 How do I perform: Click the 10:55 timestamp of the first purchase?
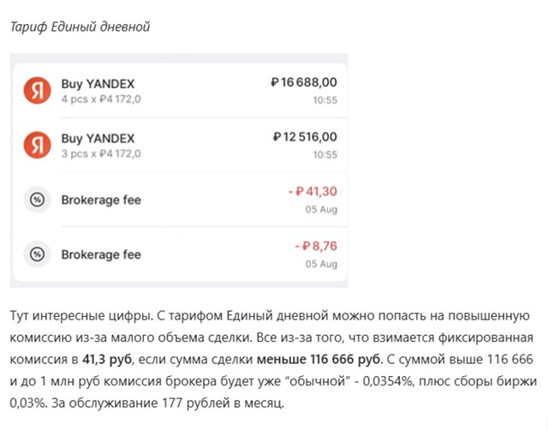click(x=325, y=100)
